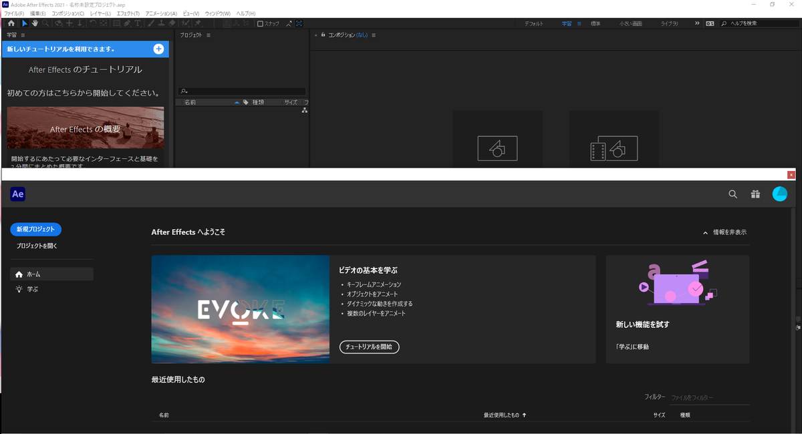Select the Eraser tool
The image size is (802, 434).
click(x=172, y=23)
